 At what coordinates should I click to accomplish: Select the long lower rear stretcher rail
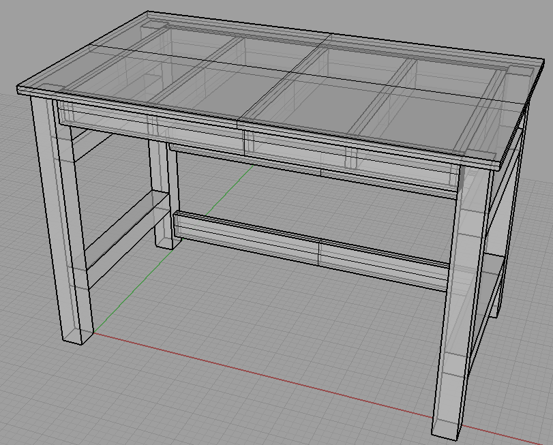point(312,250)
